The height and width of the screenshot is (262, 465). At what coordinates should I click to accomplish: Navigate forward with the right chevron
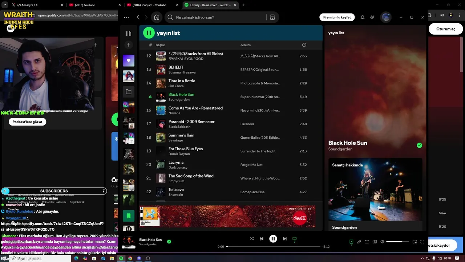146,17
